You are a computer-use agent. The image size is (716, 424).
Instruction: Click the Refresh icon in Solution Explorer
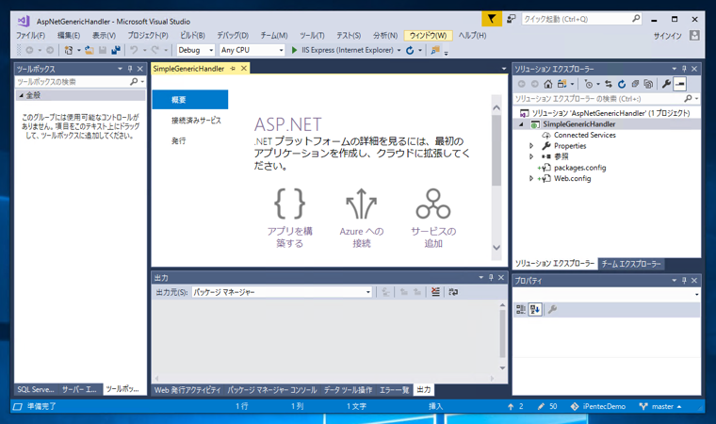tap(622, 84)
